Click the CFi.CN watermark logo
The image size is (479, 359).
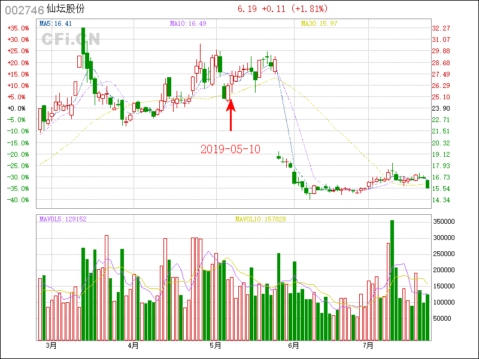pyautogui.click(x=71, y=39)
